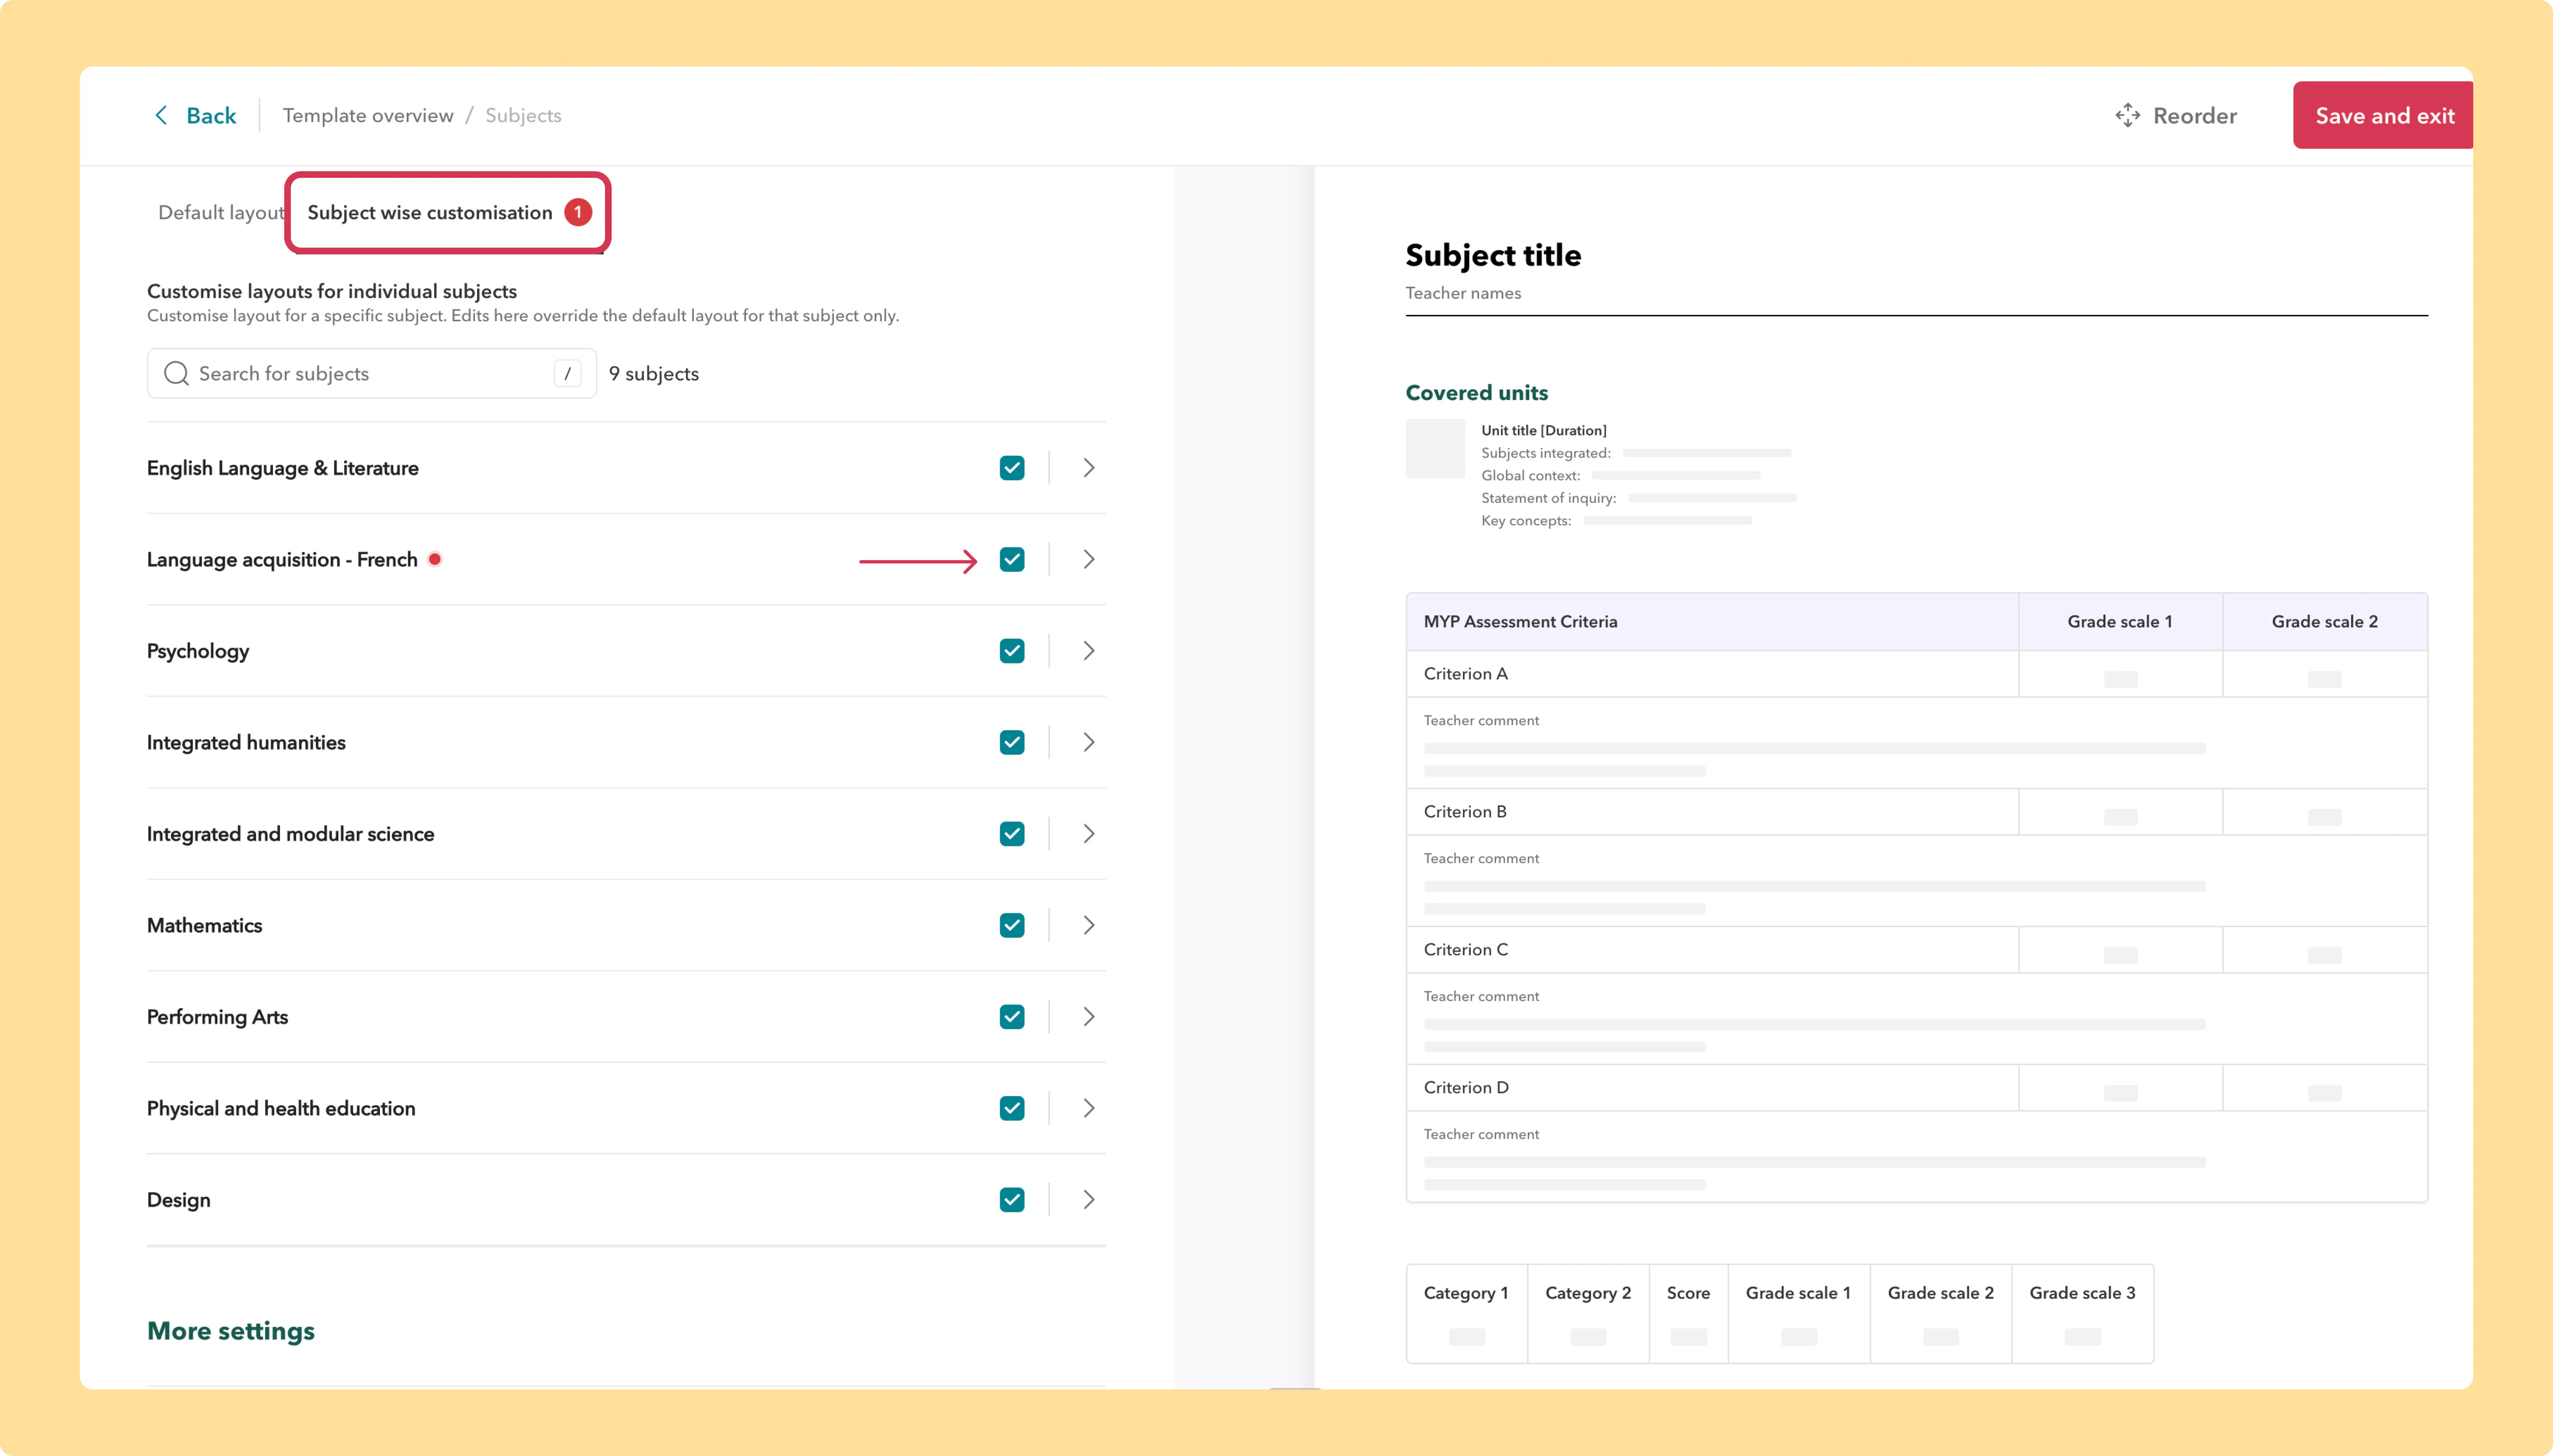The width and height of the screenshot is (2553, 1456).
Task: Select the Performing Arts subject name
Action: [218, 1018]
